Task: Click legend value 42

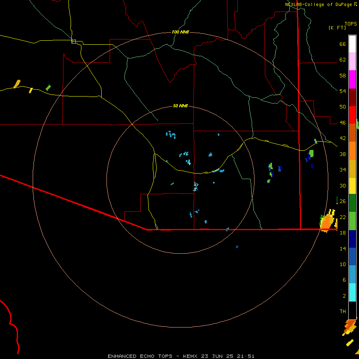Action: click(343, 138)
